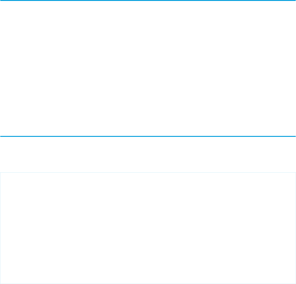Click the blue line at the very top

click(x=148, y=0)
